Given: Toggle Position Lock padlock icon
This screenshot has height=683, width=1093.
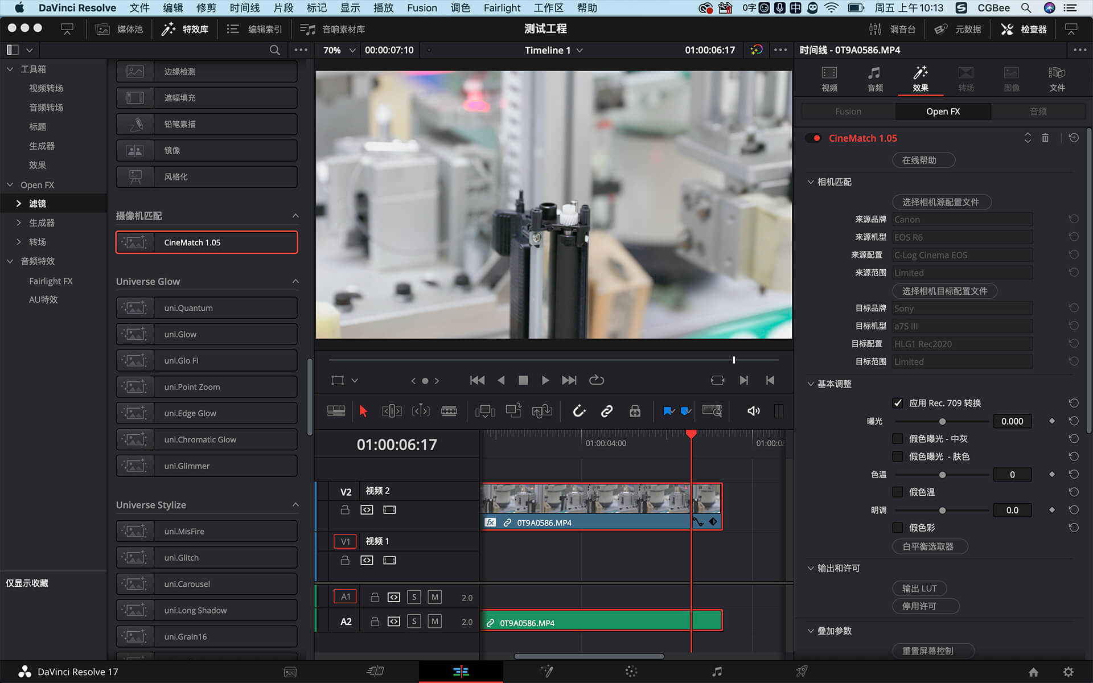Looking at the screenshot, I should click(x=635, y=411).
